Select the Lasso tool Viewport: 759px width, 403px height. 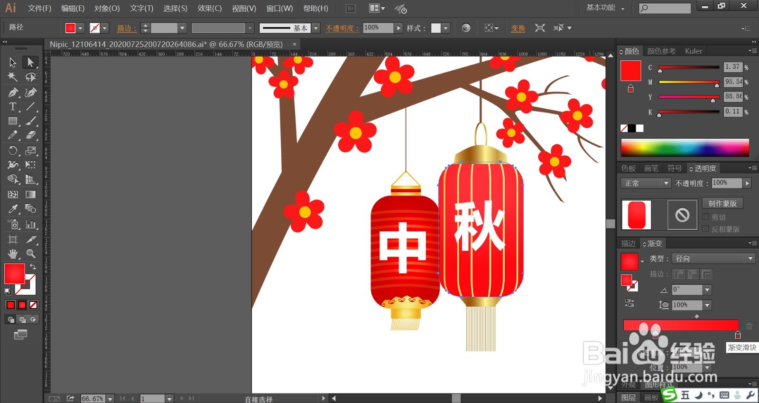(x=30, y=77)
